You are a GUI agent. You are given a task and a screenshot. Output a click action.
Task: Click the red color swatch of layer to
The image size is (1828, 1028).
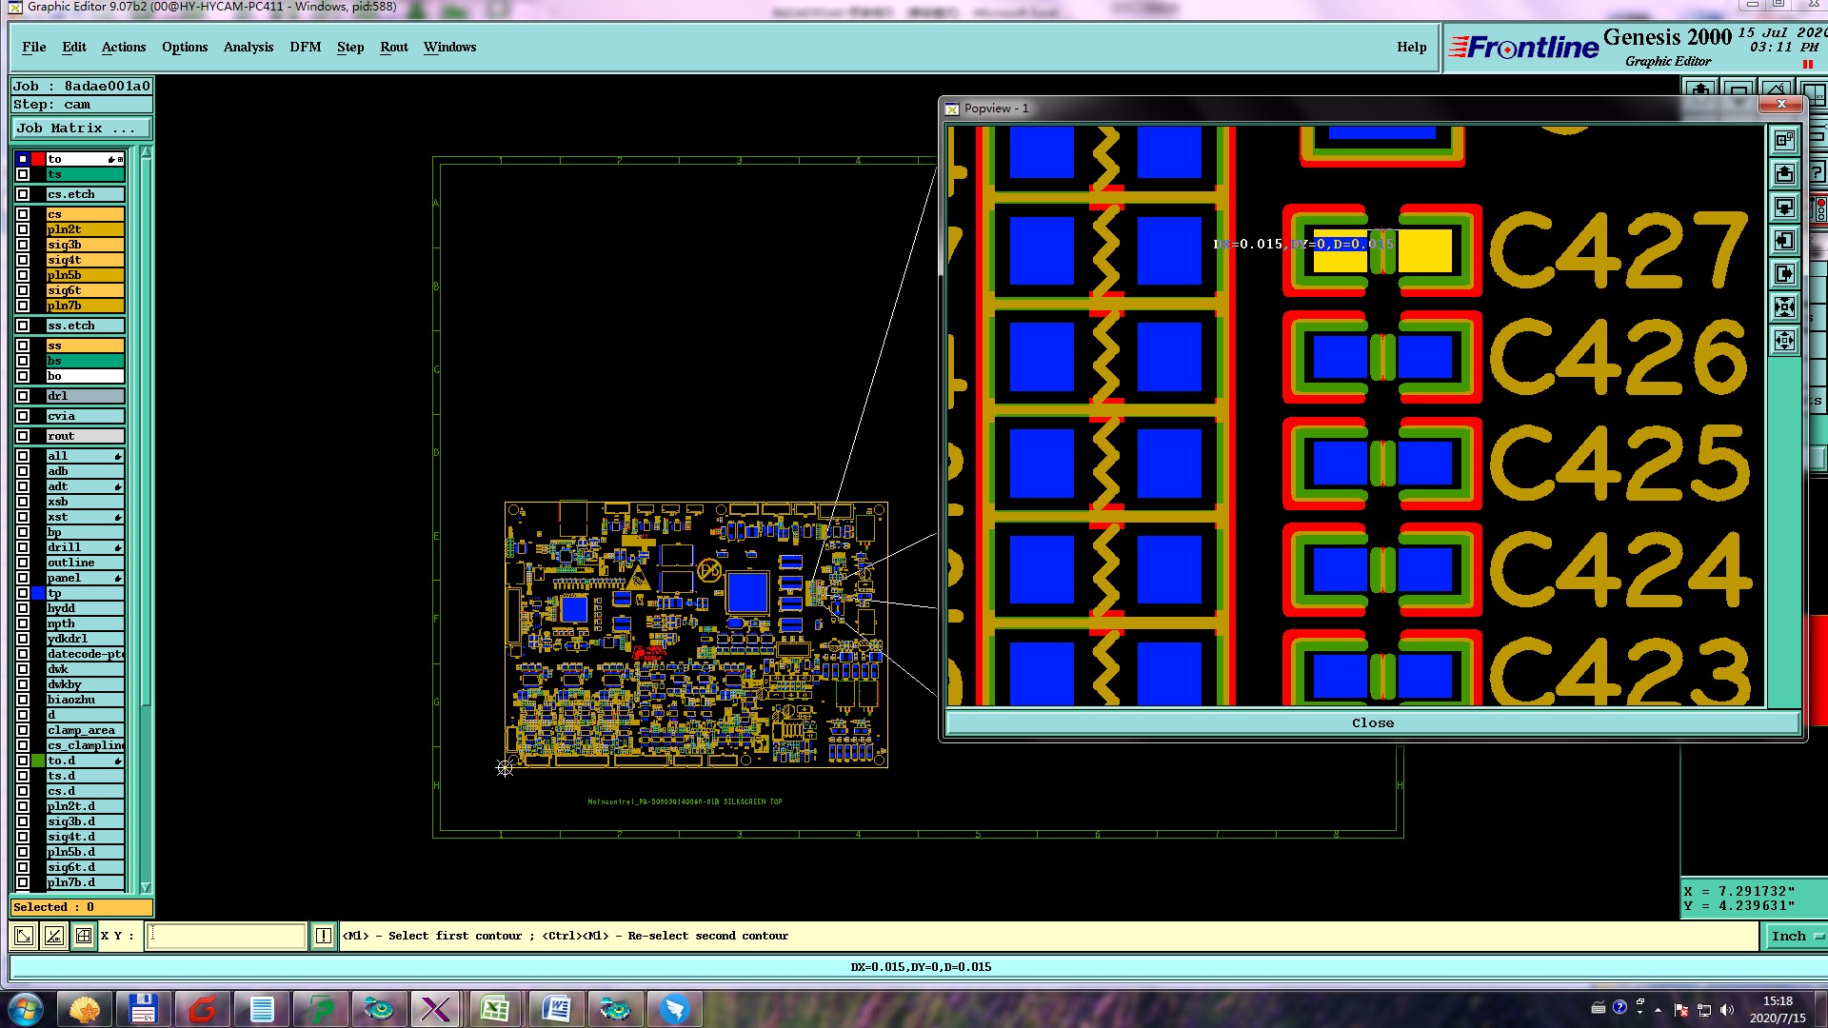click(38, 159)
